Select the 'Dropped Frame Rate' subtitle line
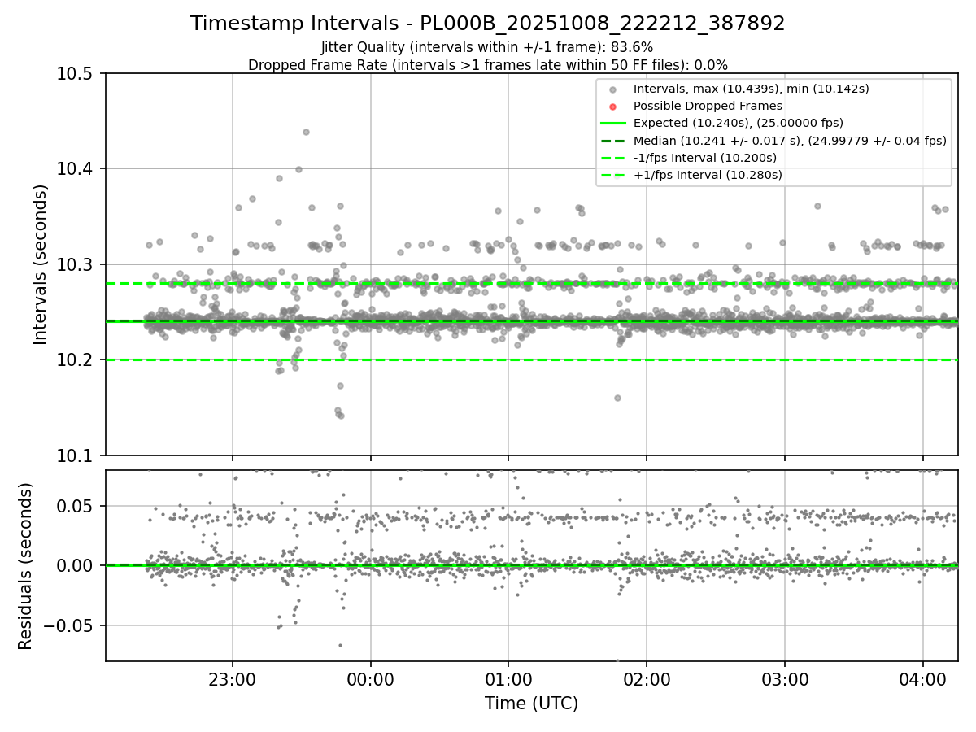Image resolution: width=976 pixels, height=732 pixels. pos(488,65)
